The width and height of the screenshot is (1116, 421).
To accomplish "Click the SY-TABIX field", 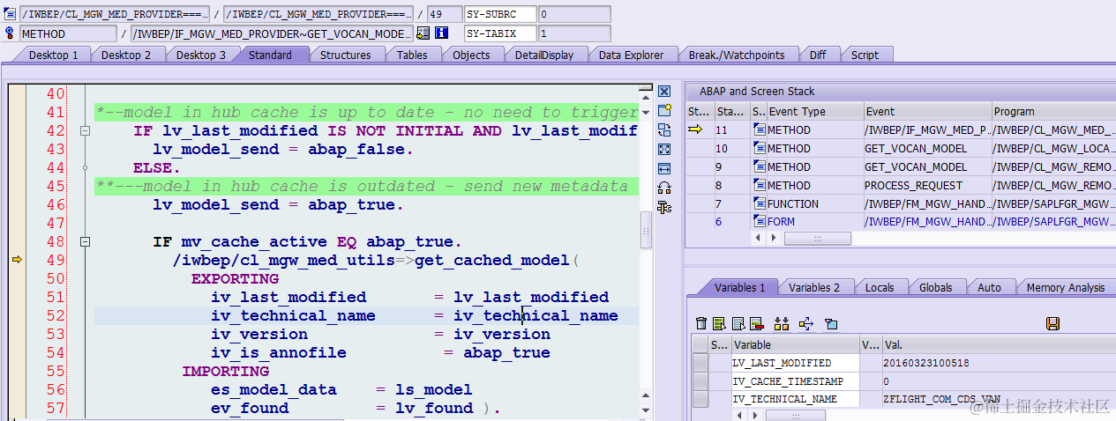I will pos(500,33).
